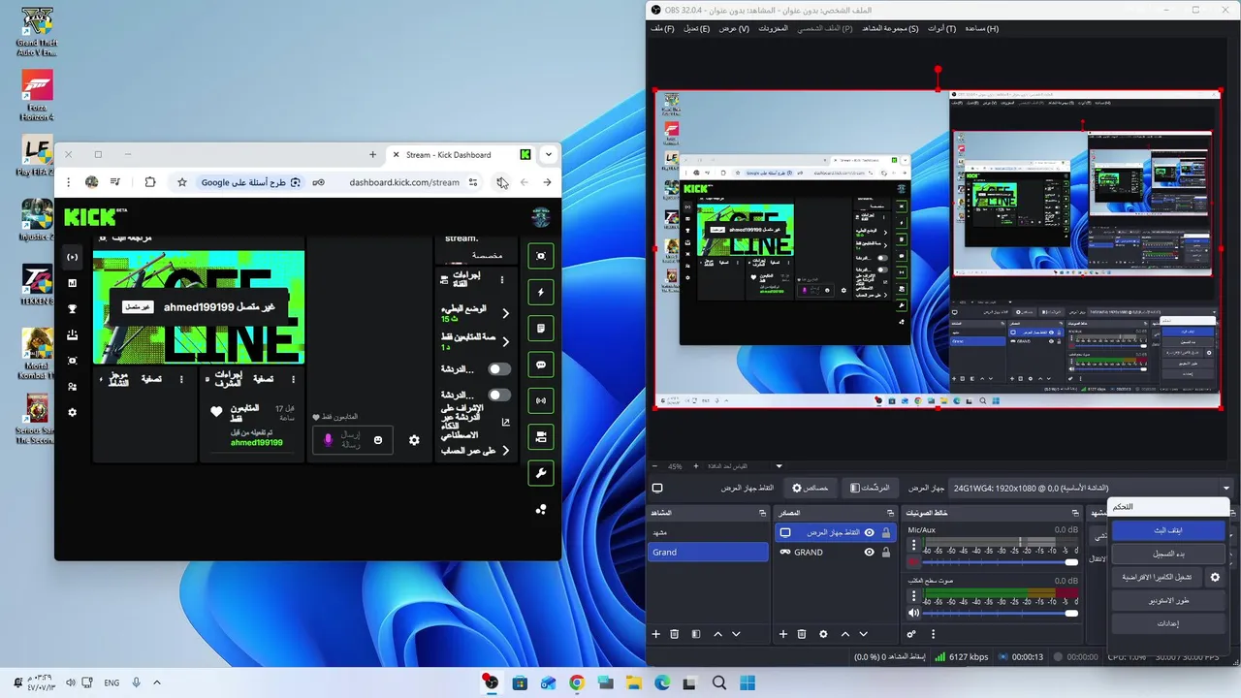Open Kick chat settings gear icon
The image size is (1241, 698).
coord(414,440)
